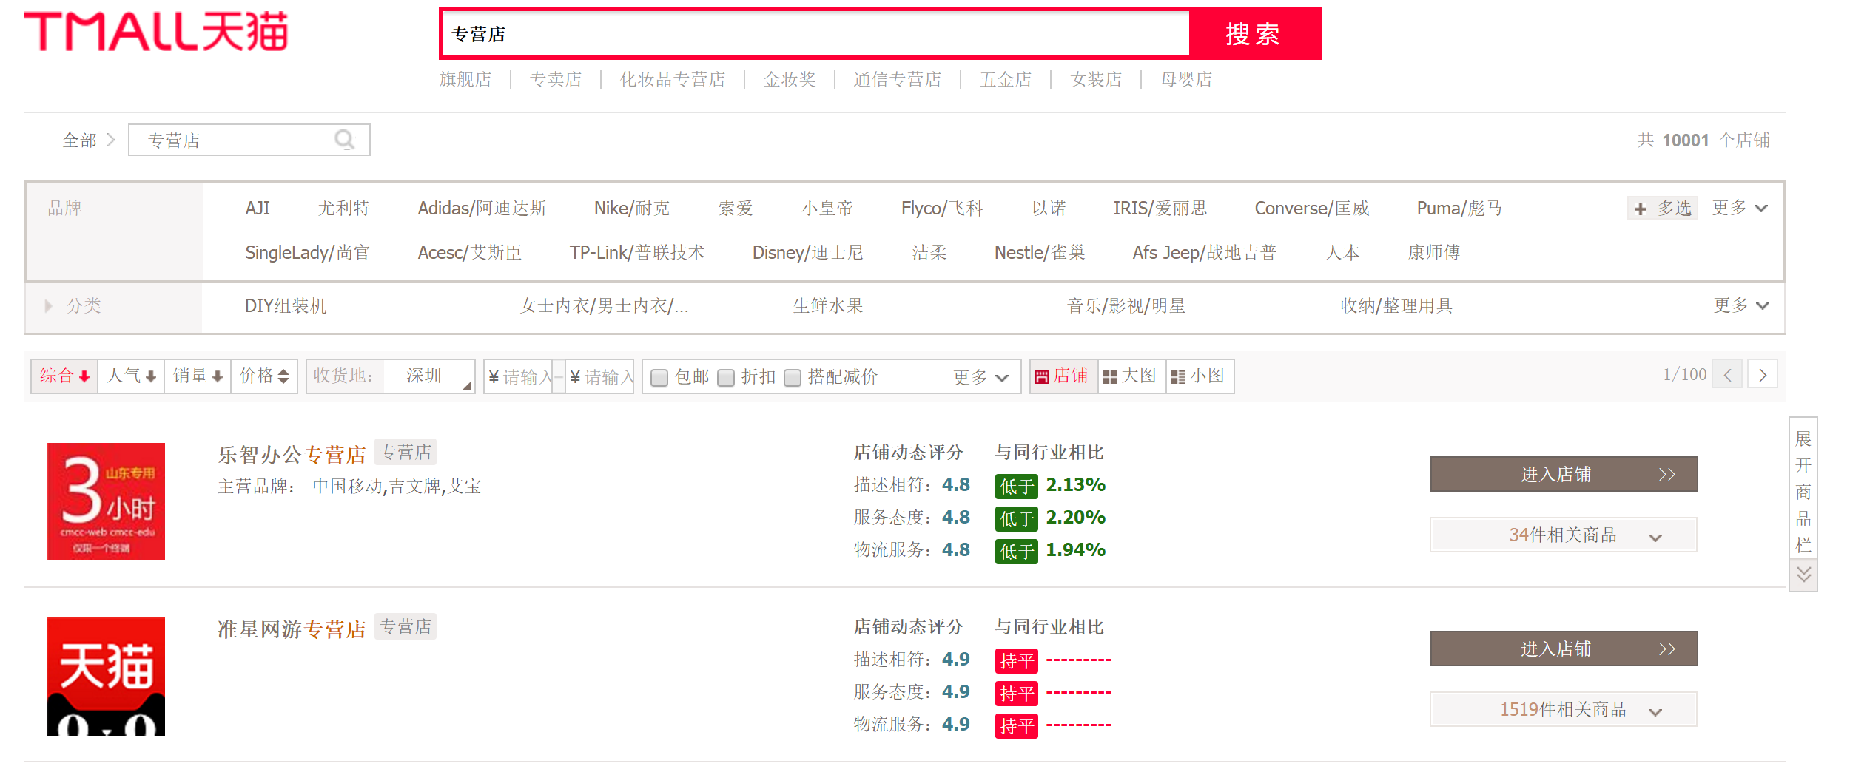Click the Tmall logo
Image resolution: width=1850 pixels, height=772 pixels.
(x=156, y=33)
